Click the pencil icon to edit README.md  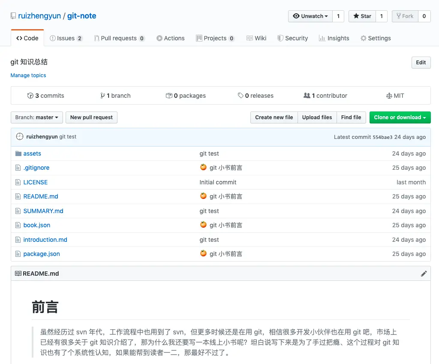424,274
